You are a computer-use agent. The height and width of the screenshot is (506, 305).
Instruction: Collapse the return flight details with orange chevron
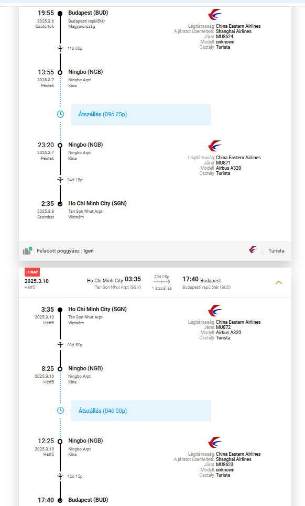coord(279,283)
